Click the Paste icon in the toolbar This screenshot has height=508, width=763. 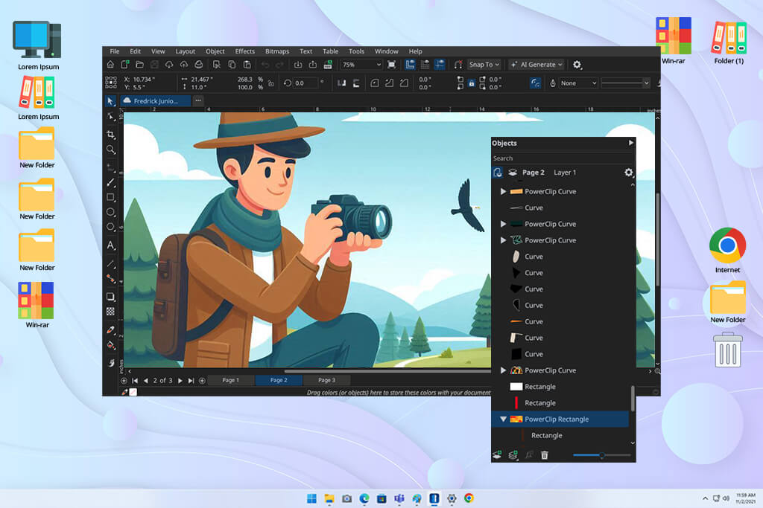click(247, 65)
